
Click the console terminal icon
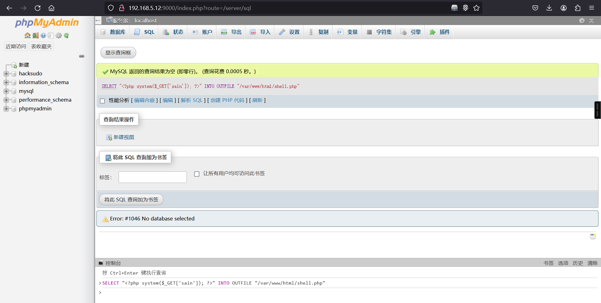101,263
